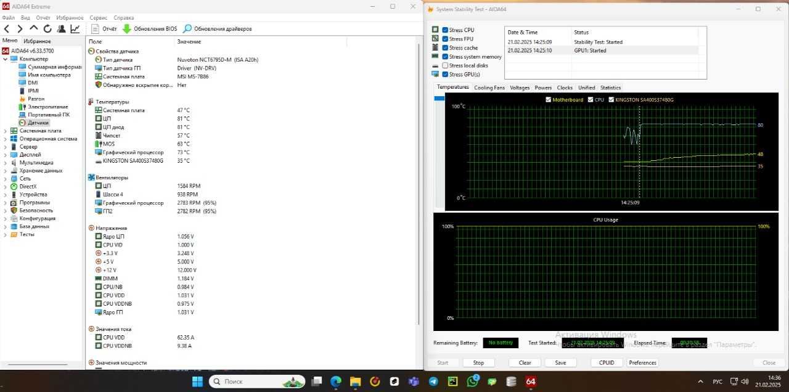This screenshot has width=789, height=392.
Task: Collapse the Компьютер tree node
Action: tap(6, 59)
